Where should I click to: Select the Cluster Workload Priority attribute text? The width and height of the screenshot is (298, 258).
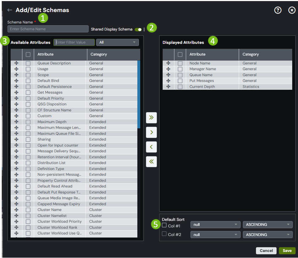point(60,222)
